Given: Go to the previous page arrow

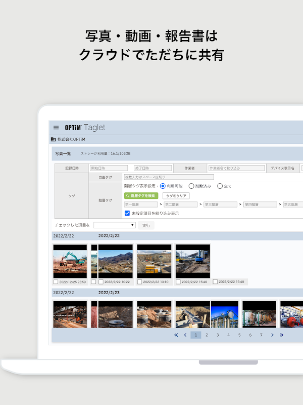Looking at the screenshot, I should pyautogui.click(x=185, y=335).
